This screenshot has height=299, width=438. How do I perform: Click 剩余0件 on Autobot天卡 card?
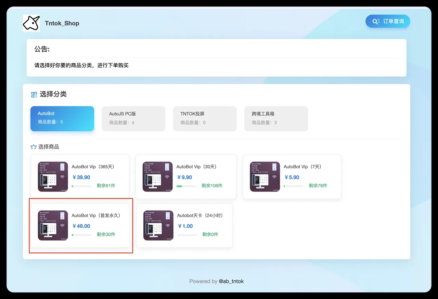(x=210, y=235)
